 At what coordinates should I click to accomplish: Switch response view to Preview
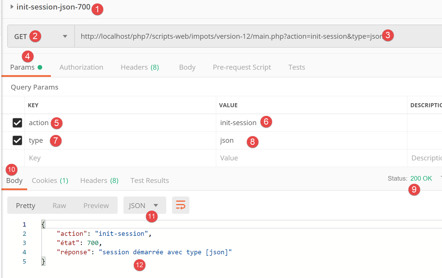tap(96, 205)
